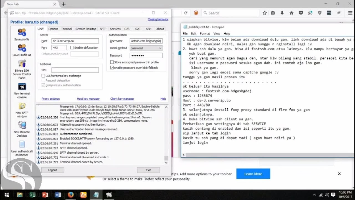Open Notepad Format menu
355x200 pixels.
coord(205,34)
